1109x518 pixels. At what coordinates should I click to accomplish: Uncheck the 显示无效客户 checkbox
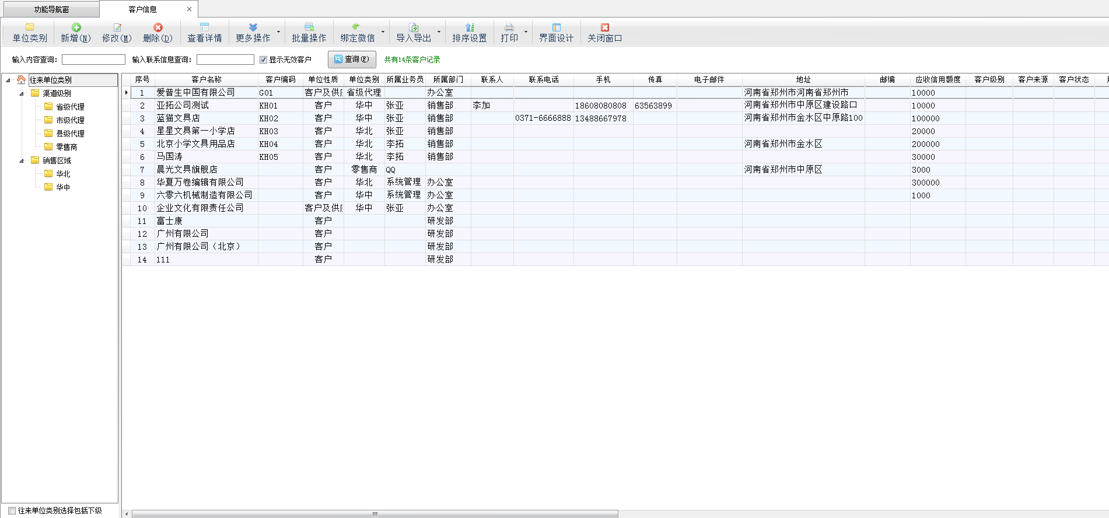click(x=264, y=60)
